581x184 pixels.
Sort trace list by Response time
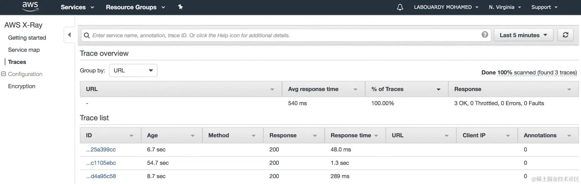376,136
